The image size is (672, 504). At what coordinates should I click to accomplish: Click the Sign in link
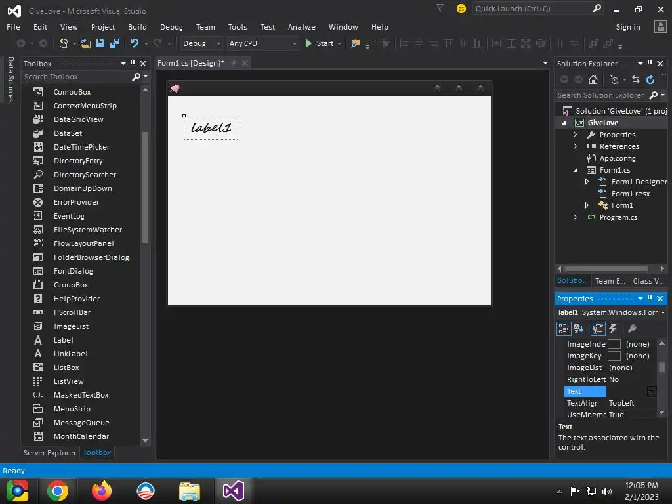628,26
